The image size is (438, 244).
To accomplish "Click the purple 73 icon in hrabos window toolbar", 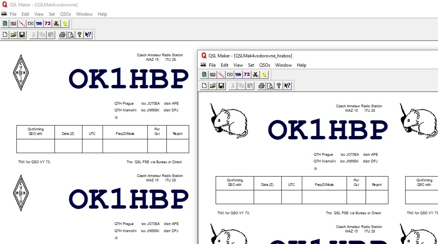I will (247, 74).
